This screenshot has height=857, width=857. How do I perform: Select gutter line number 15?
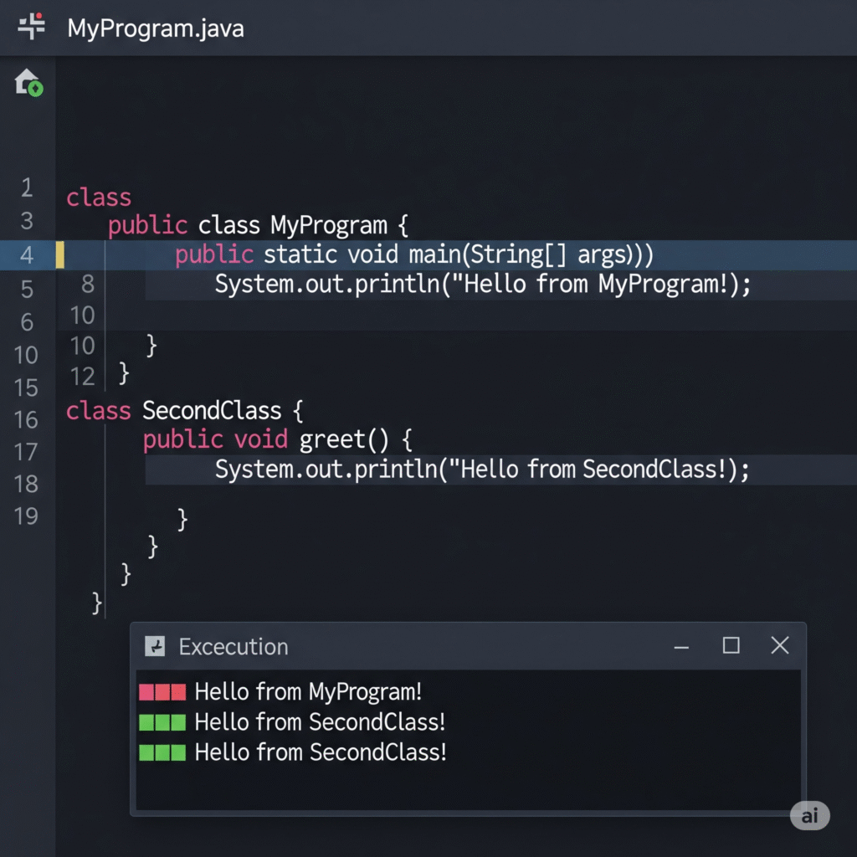[26, 387]
